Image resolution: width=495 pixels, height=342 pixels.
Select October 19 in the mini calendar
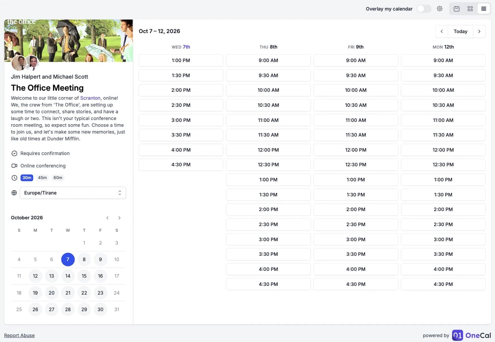pyautogui.click(x=35, y=293)
